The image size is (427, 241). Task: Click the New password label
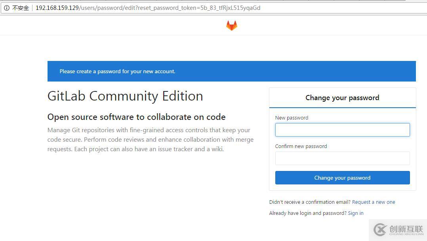click(292, 118)
